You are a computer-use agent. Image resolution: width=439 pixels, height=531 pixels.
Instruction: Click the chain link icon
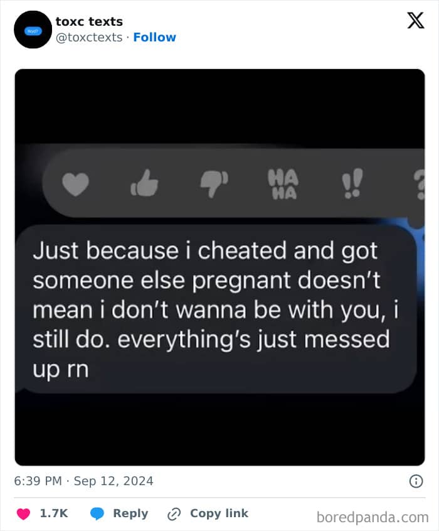174,513
